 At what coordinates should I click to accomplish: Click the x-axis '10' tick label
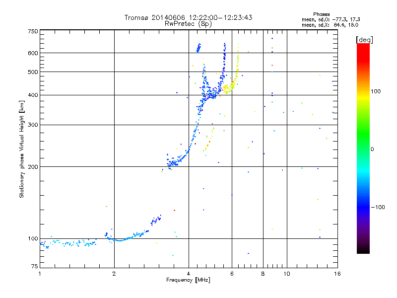point(287,274)
